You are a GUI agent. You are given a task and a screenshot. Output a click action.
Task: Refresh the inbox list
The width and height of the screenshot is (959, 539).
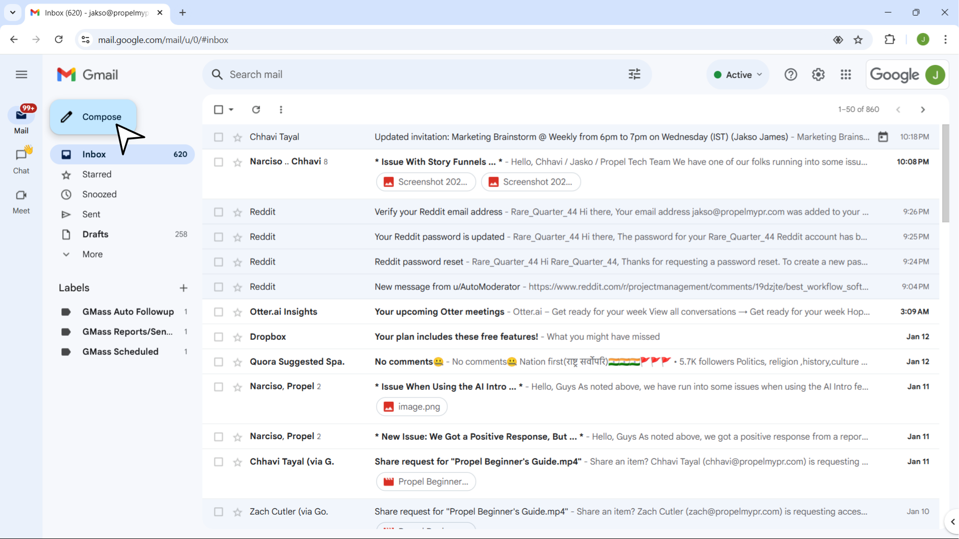coord(256,109)
